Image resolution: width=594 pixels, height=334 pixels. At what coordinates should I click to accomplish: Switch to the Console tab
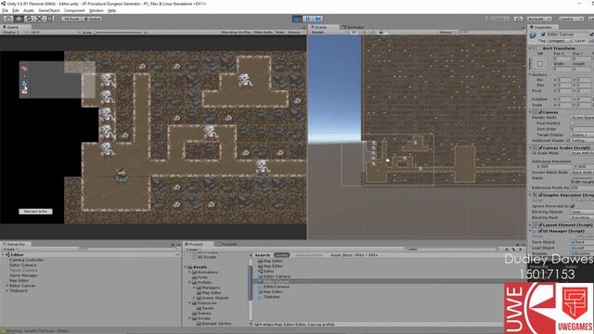click(x=226, y=244)
